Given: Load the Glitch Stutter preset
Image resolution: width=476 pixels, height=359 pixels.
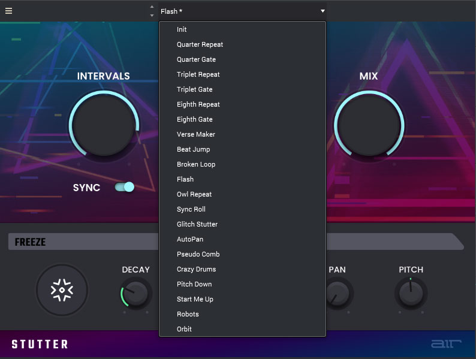Looking at the screenshot, I should [242, 224].
